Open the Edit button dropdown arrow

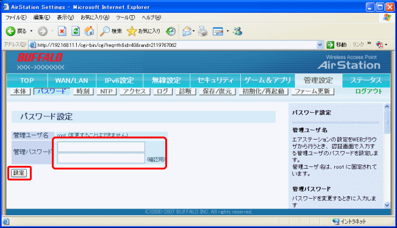227,31
